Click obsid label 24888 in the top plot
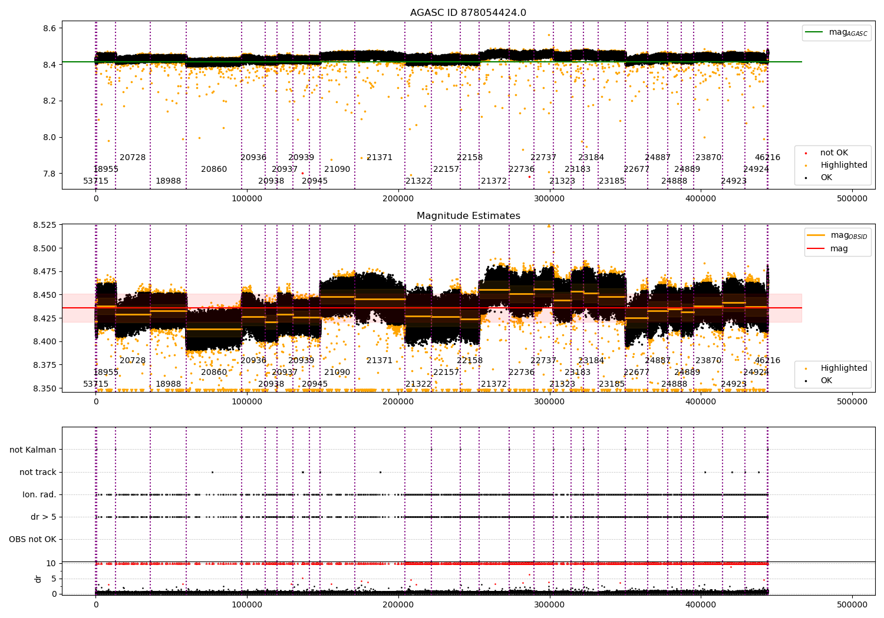The height and width of the screenshot is (618, 884). point(674,181)
